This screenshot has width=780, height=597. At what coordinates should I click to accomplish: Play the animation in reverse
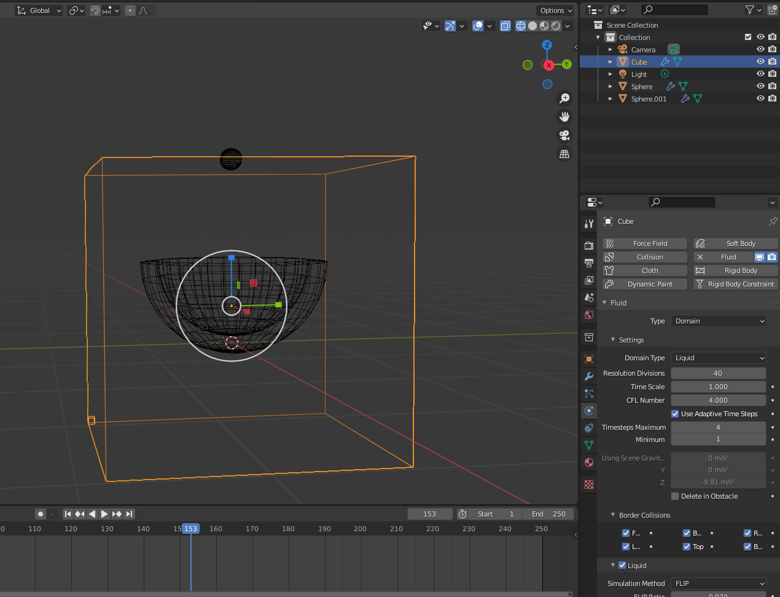[92, 514]
